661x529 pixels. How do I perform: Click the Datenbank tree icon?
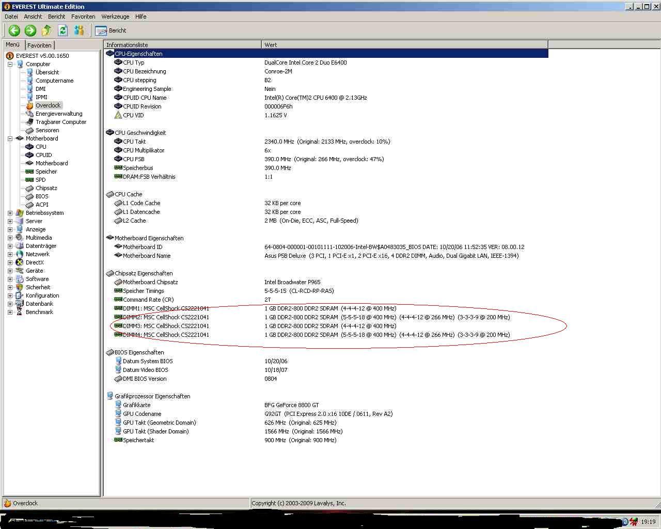point(20,304)
